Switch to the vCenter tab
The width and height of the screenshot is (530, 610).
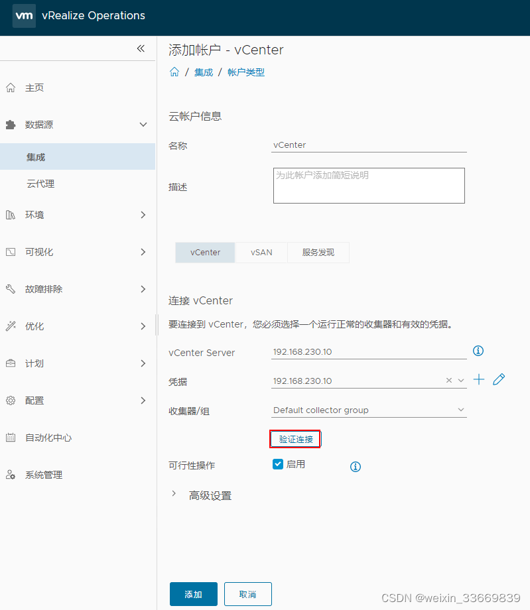205,253
